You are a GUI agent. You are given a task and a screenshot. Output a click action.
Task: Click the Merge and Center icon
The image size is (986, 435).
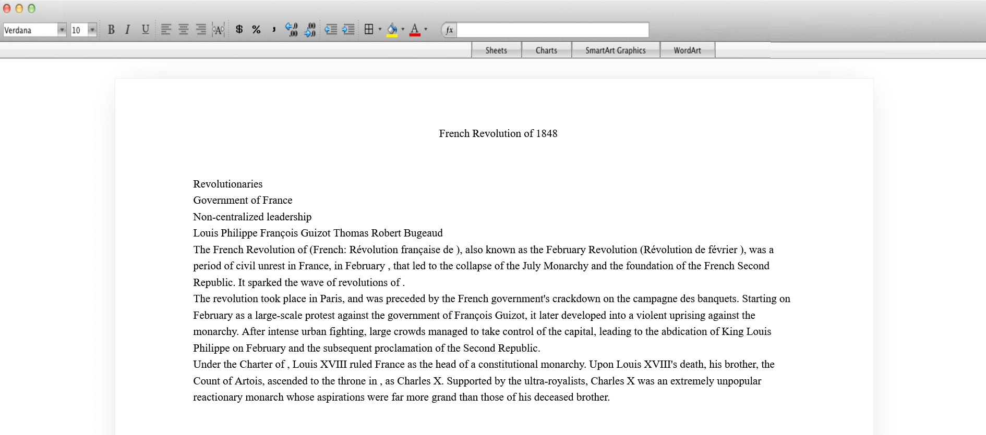pos(218,30)
